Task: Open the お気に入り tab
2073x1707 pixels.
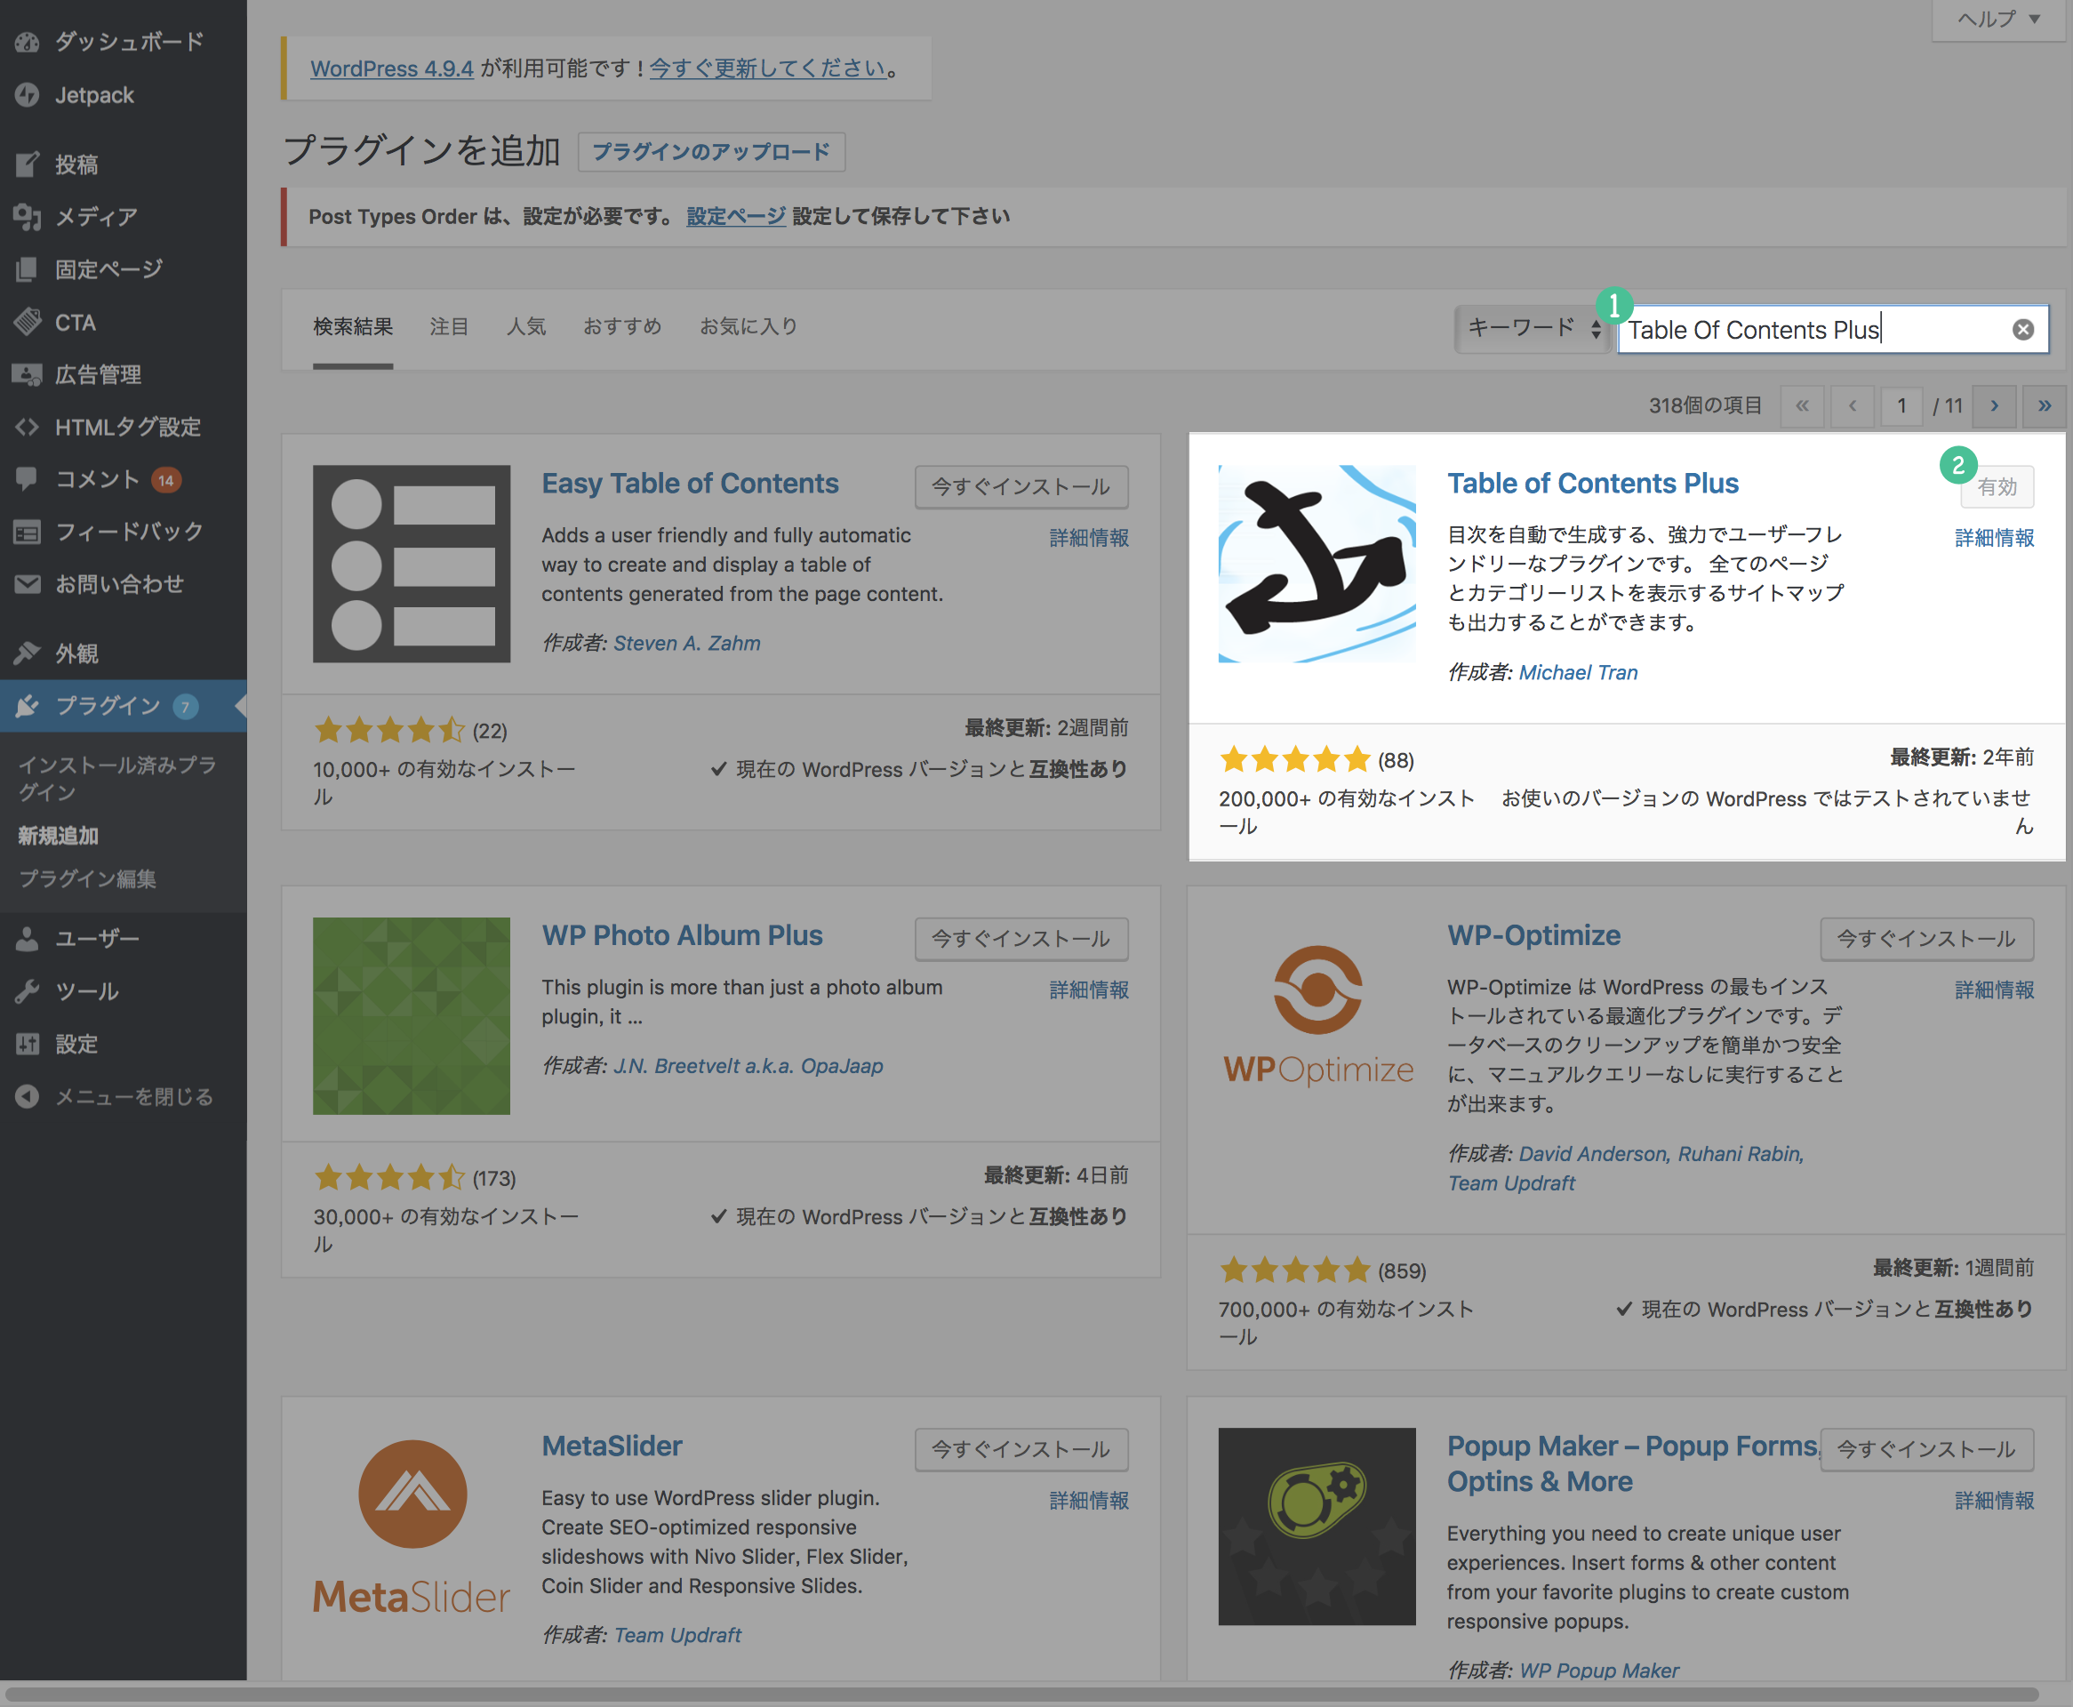Action: (x=748, y=326)
